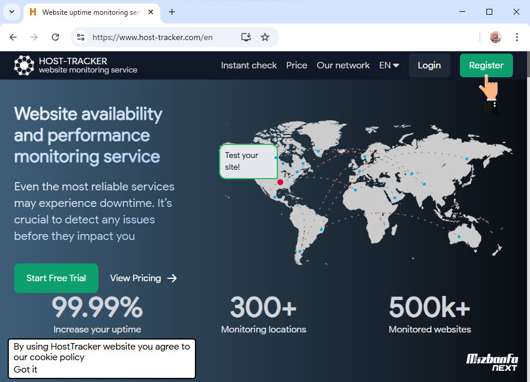Click the HOST-TRACKER site title text

coord(73,61)
